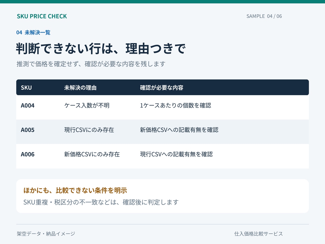Click the 確認が必要な内容 column header
Screen dimensions: 325x244
(162, 88)
